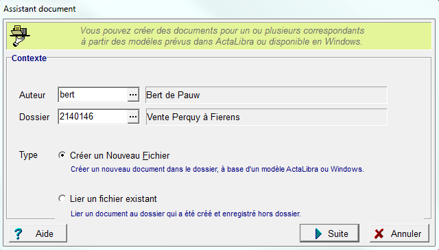Click the Dossier field containing 2140146
The width and height of the screenshot is (439, 250).
click(93, 117)
